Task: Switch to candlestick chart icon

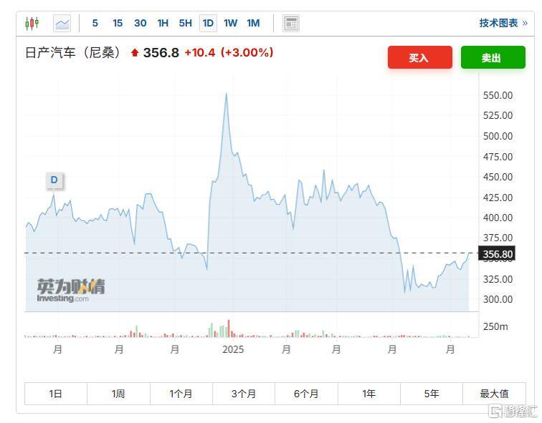Action: click(32, 24)
